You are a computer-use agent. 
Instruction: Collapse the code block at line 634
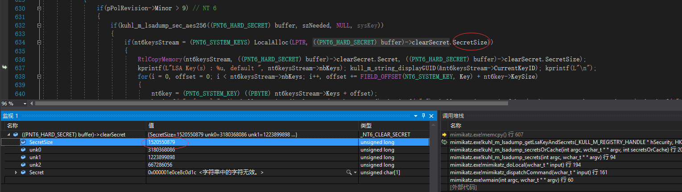point(39,42)
